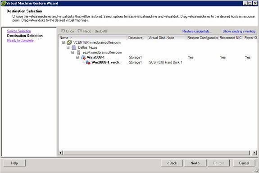Screen dimensions: 259x173
Task: Go to Ready to Complete step
Action: [x=20, y=41]
